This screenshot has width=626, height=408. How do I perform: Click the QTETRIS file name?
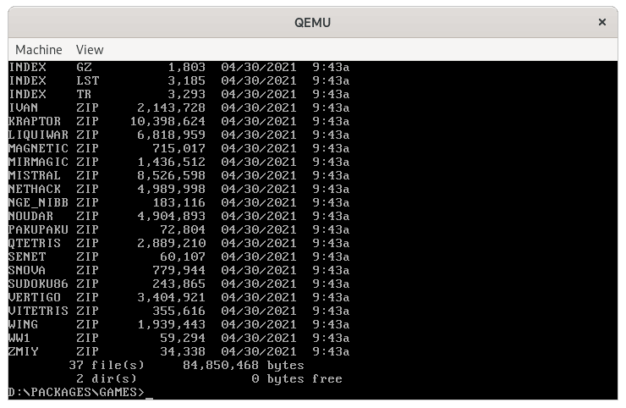click(32, 243)
